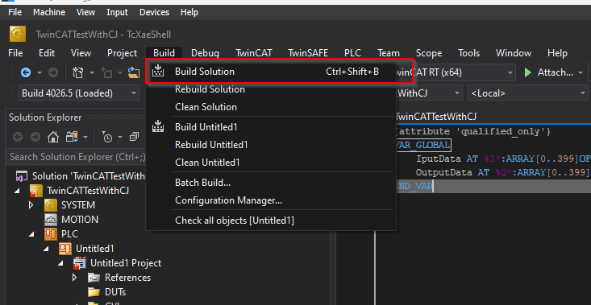This screenshot has width=591, height=305.
Task: Open the Project menu
Action: point(122,53)
